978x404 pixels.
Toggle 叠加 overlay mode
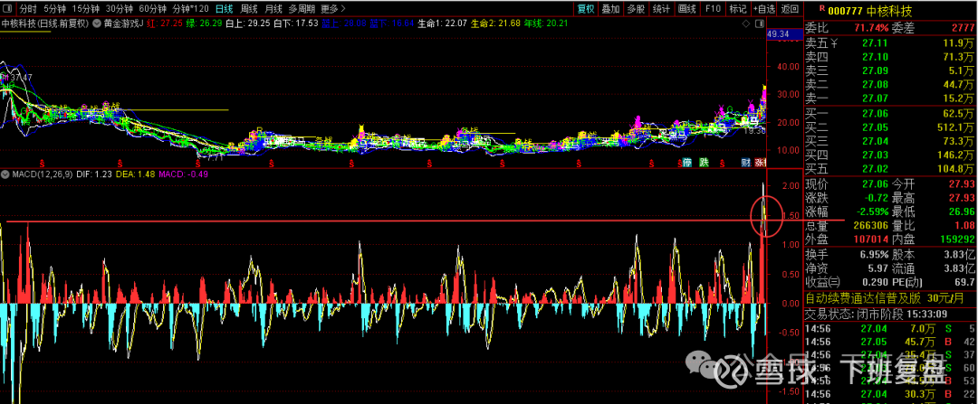click(611, 9)
